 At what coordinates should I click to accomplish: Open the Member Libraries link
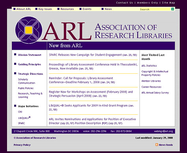click(151, 81)
